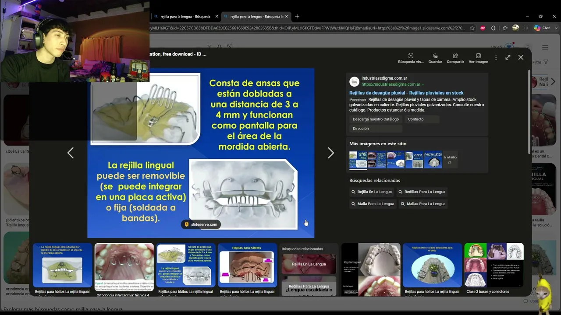The width and height of the screenshot is (561, 315).
Task: Open 'Consta de ansas' slide thumbnail in strip
Action: (186, 266)
